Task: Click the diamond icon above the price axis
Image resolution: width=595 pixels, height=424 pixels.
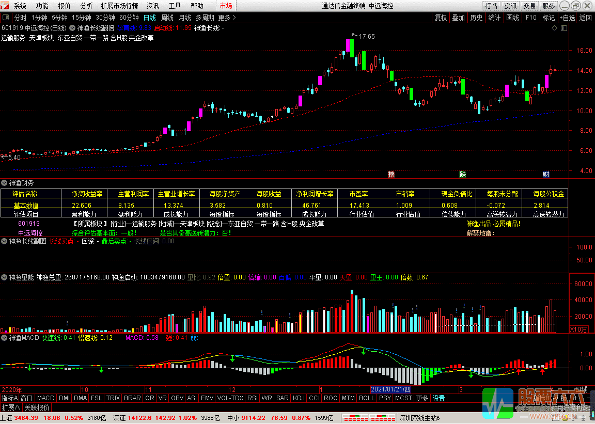Action: (x=554, y=28)
